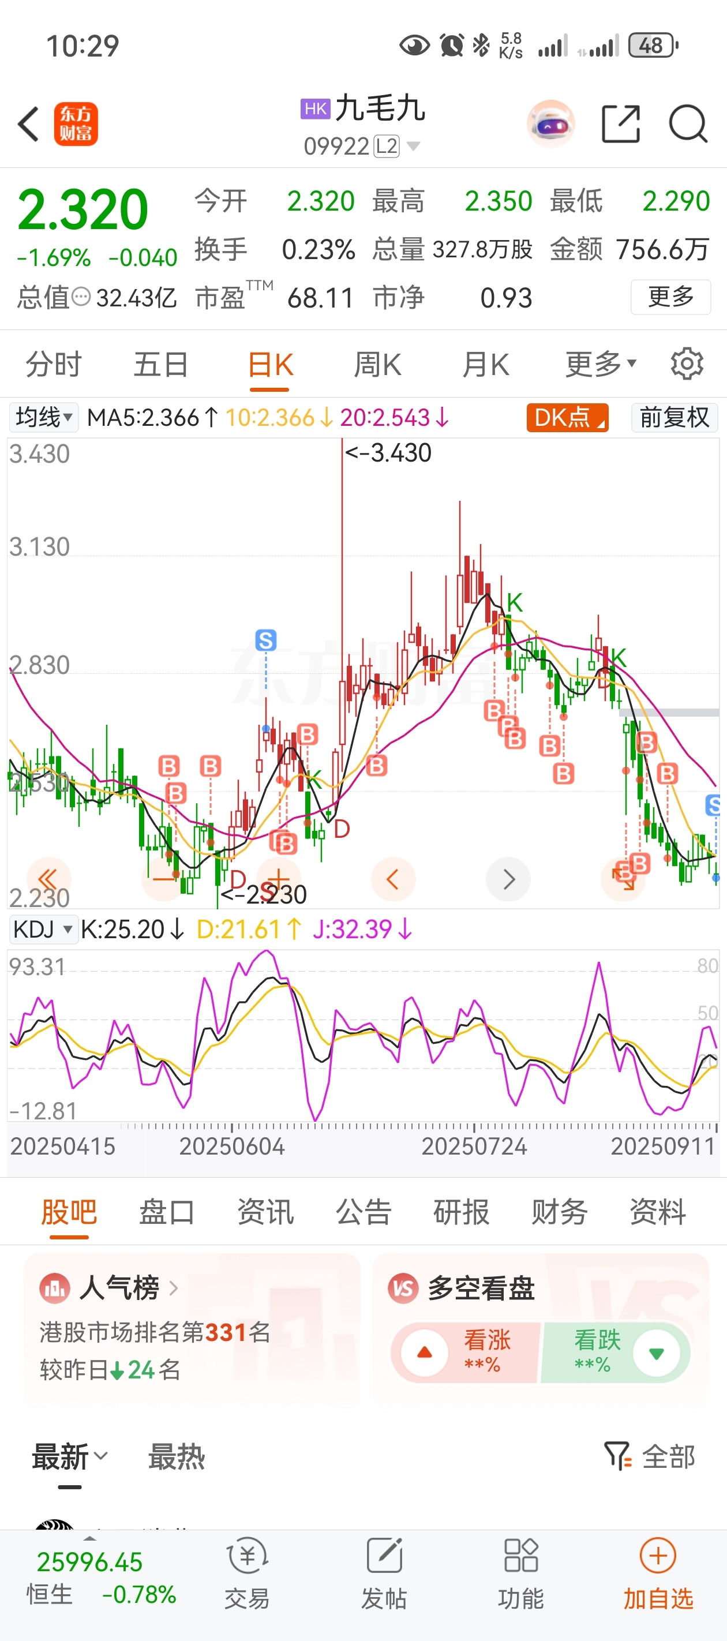This screenshot has height=1641, width=727.
Task: Switch to 五日 chart tab
Action: 161,365
